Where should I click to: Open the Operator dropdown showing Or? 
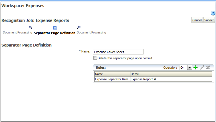click(185, 68)
